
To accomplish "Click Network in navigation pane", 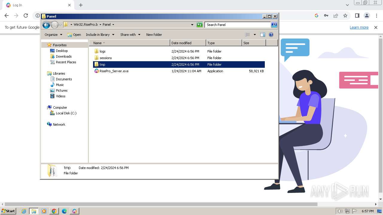I will [59, 125].
